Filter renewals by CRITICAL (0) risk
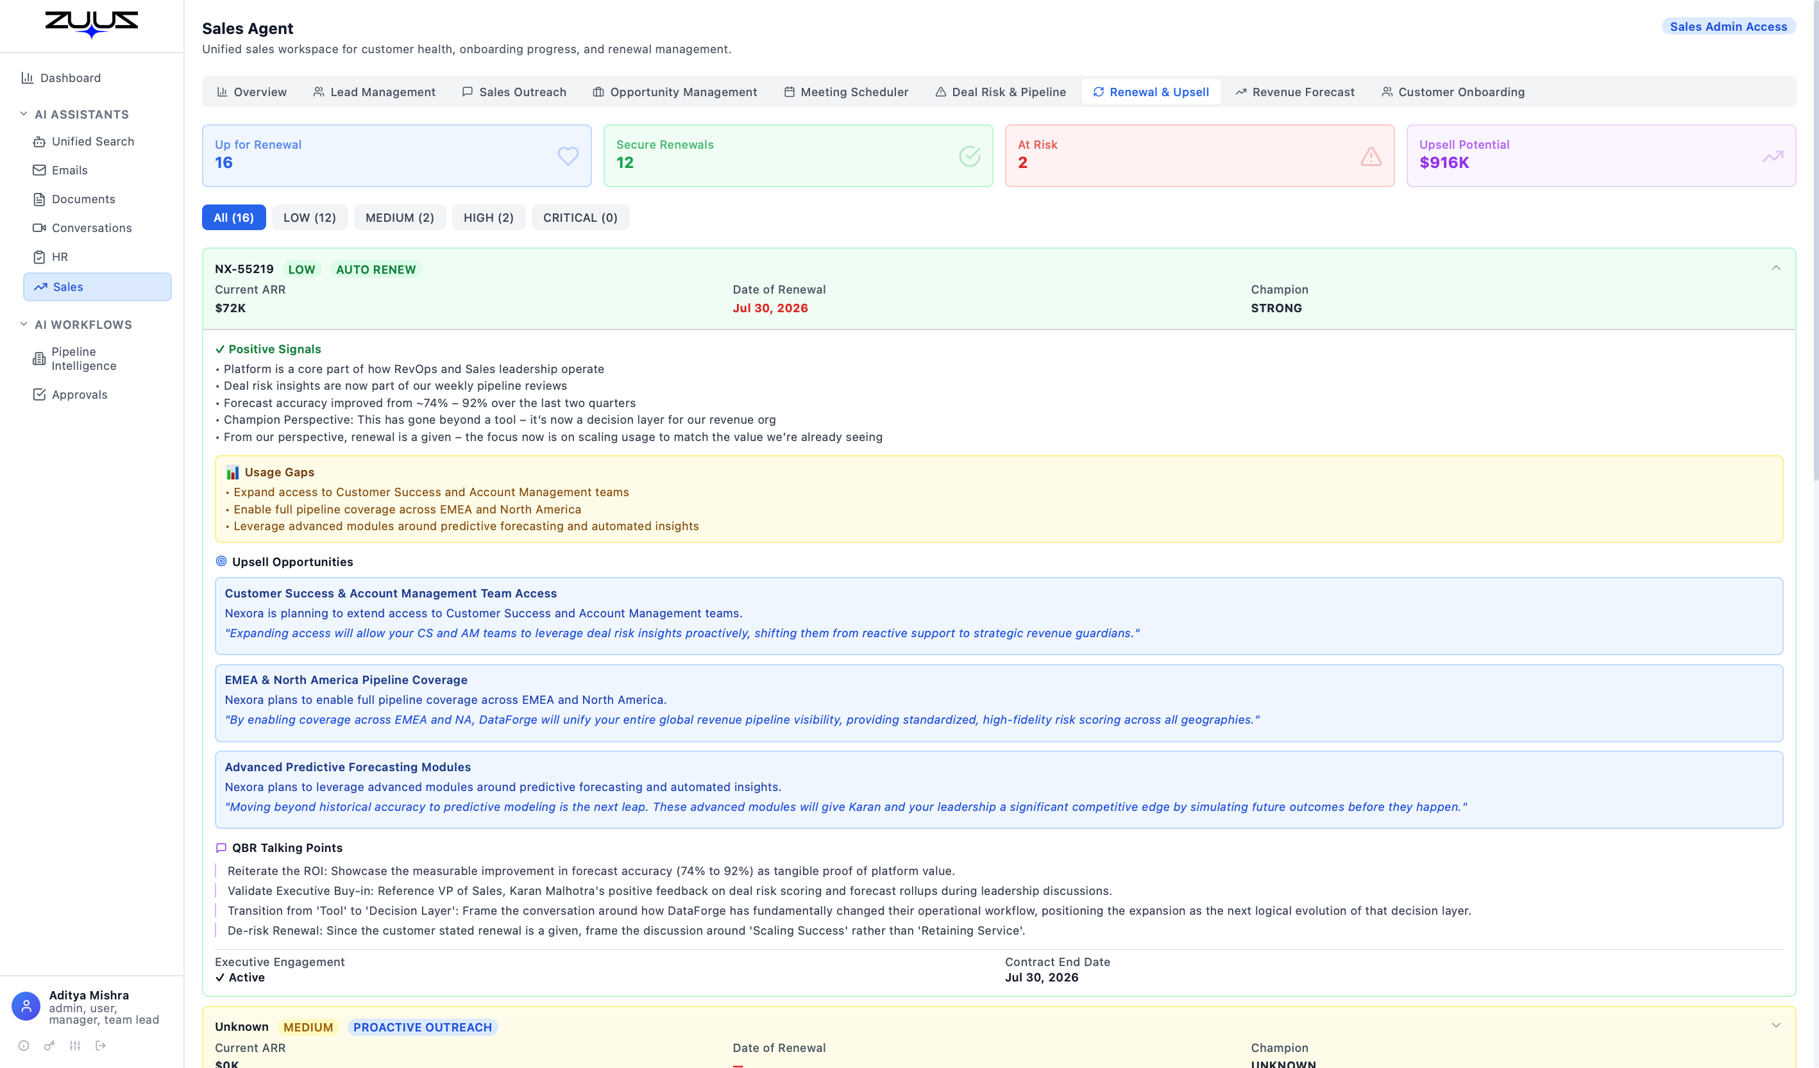Image resolution: width=1819 pixels, height=1068 pixels. [x=580, y=217]
